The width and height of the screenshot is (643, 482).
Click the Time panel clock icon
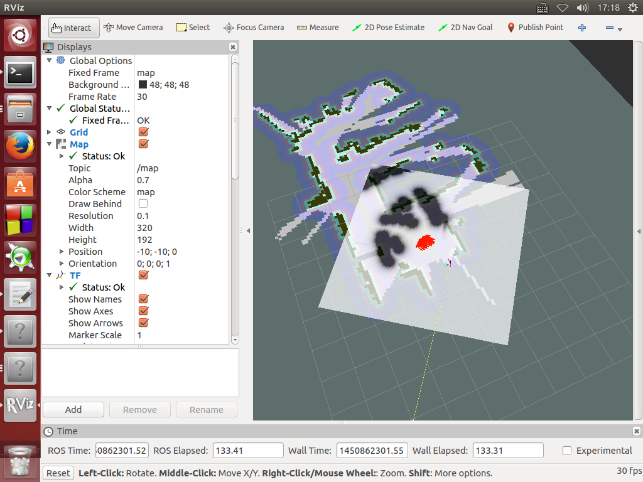(x=48, y=431)
